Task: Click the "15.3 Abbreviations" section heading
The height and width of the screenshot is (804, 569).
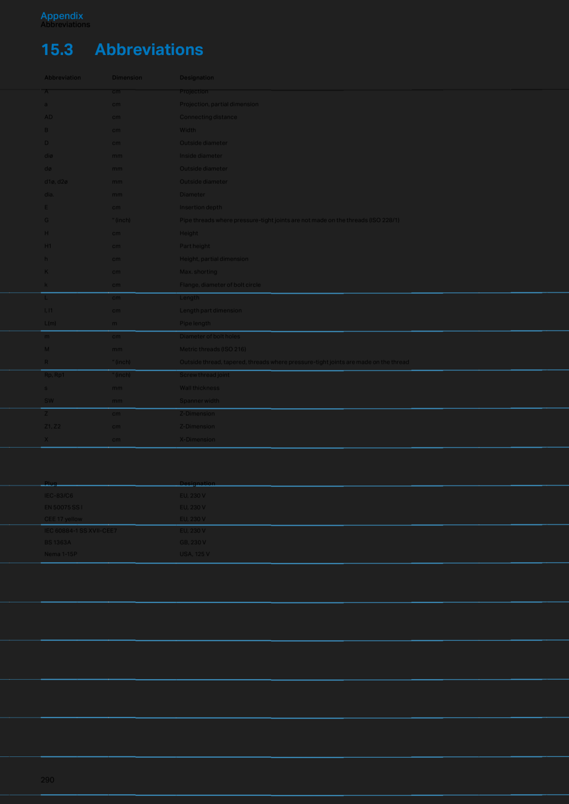Action: click(122, 49)
